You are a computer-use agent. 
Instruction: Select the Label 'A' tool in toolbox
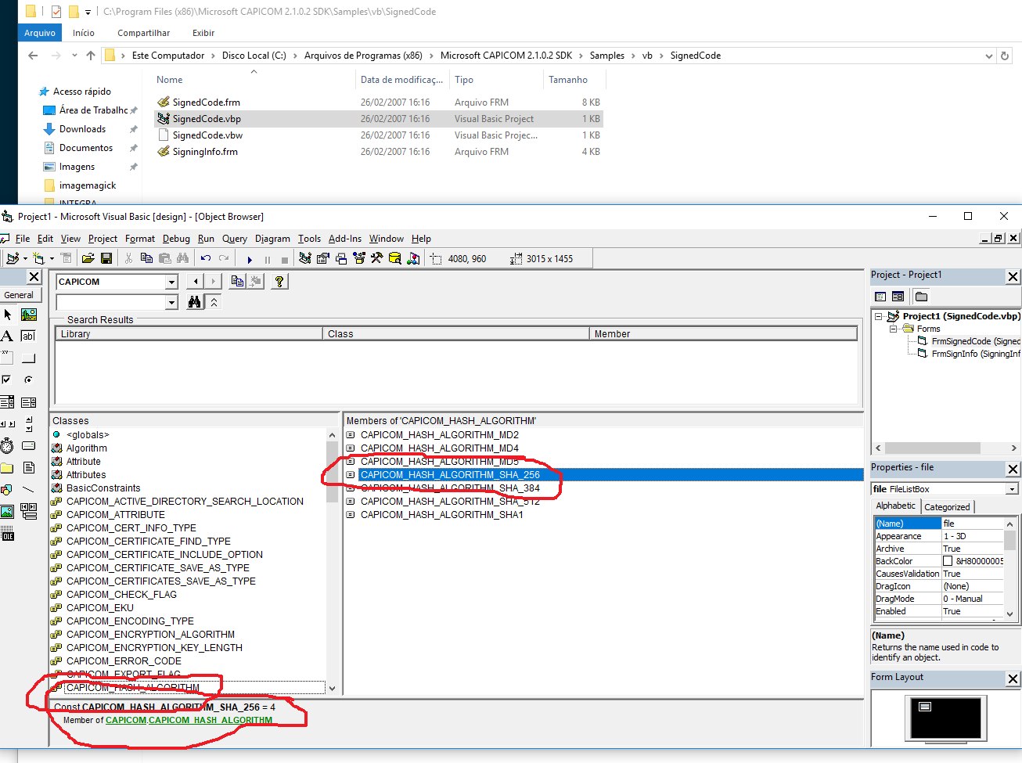coord(7,336)
